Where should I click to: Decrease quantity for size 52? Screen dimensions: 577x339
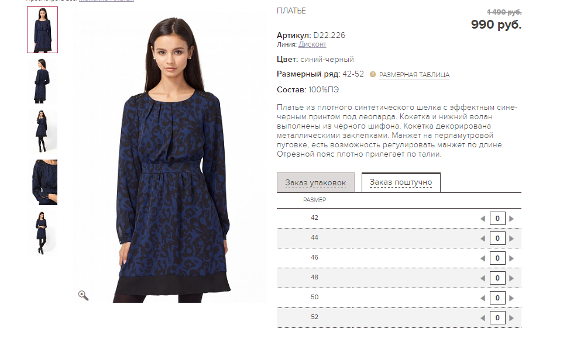point(483,318)
